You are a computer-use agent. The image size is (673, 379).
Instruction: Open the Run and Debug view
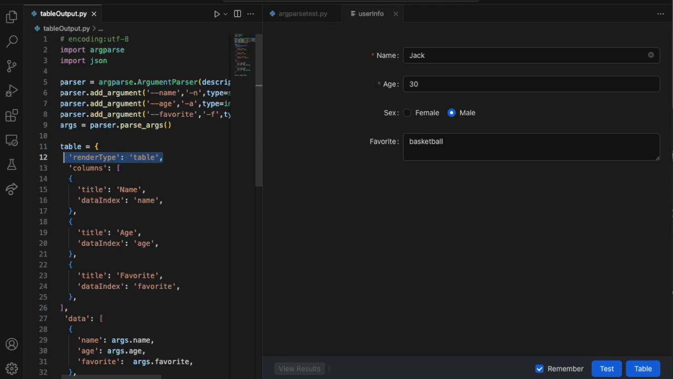click(x=12, y=91)
